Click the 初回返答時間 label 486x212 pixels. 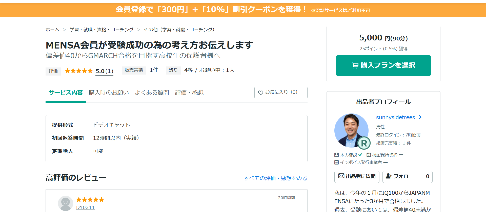tap(68, 138)
